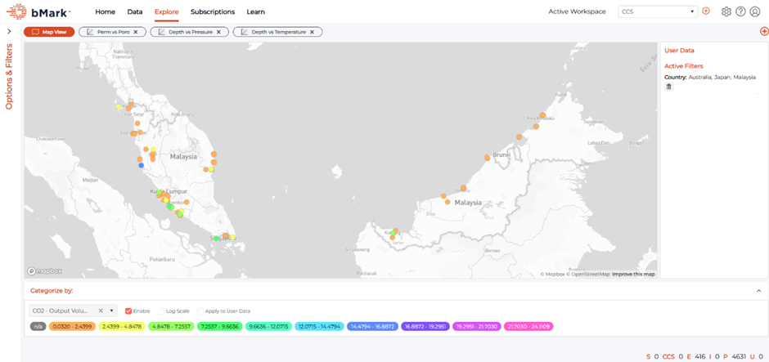Select the 0.0320 - 2.4399 orange swatch
Screen dimensions: 769x362
[72, 326]
